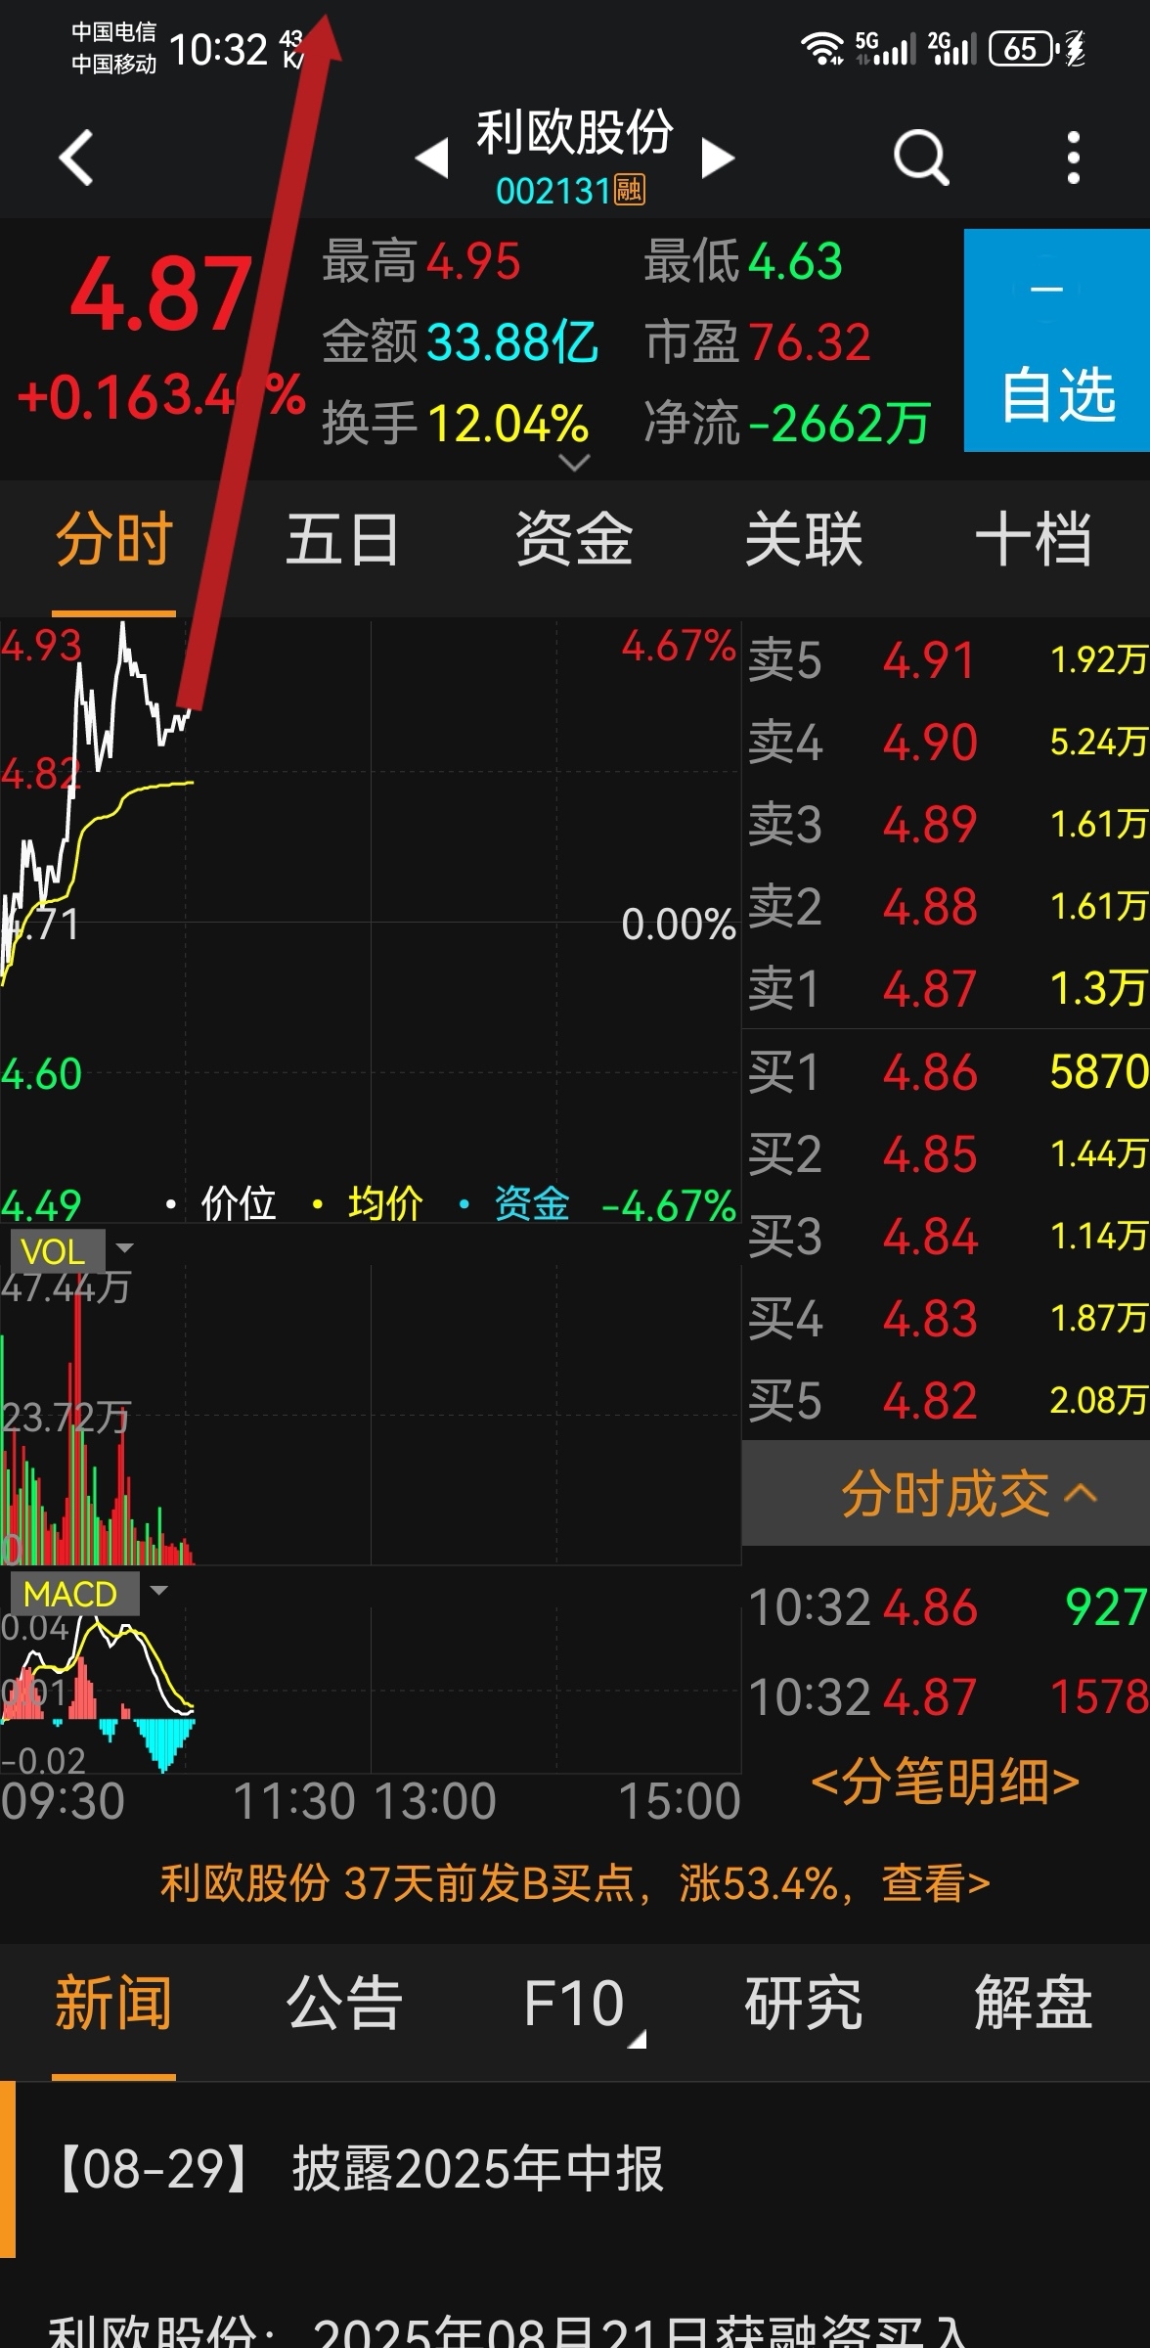Screen dimensions: 1150x2348
Task: Select the 公告 tab
Action: click(x=344, y=2004)
